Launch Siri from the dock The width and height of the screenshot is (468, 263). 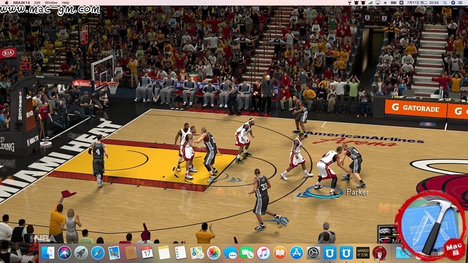coord(64,253)
